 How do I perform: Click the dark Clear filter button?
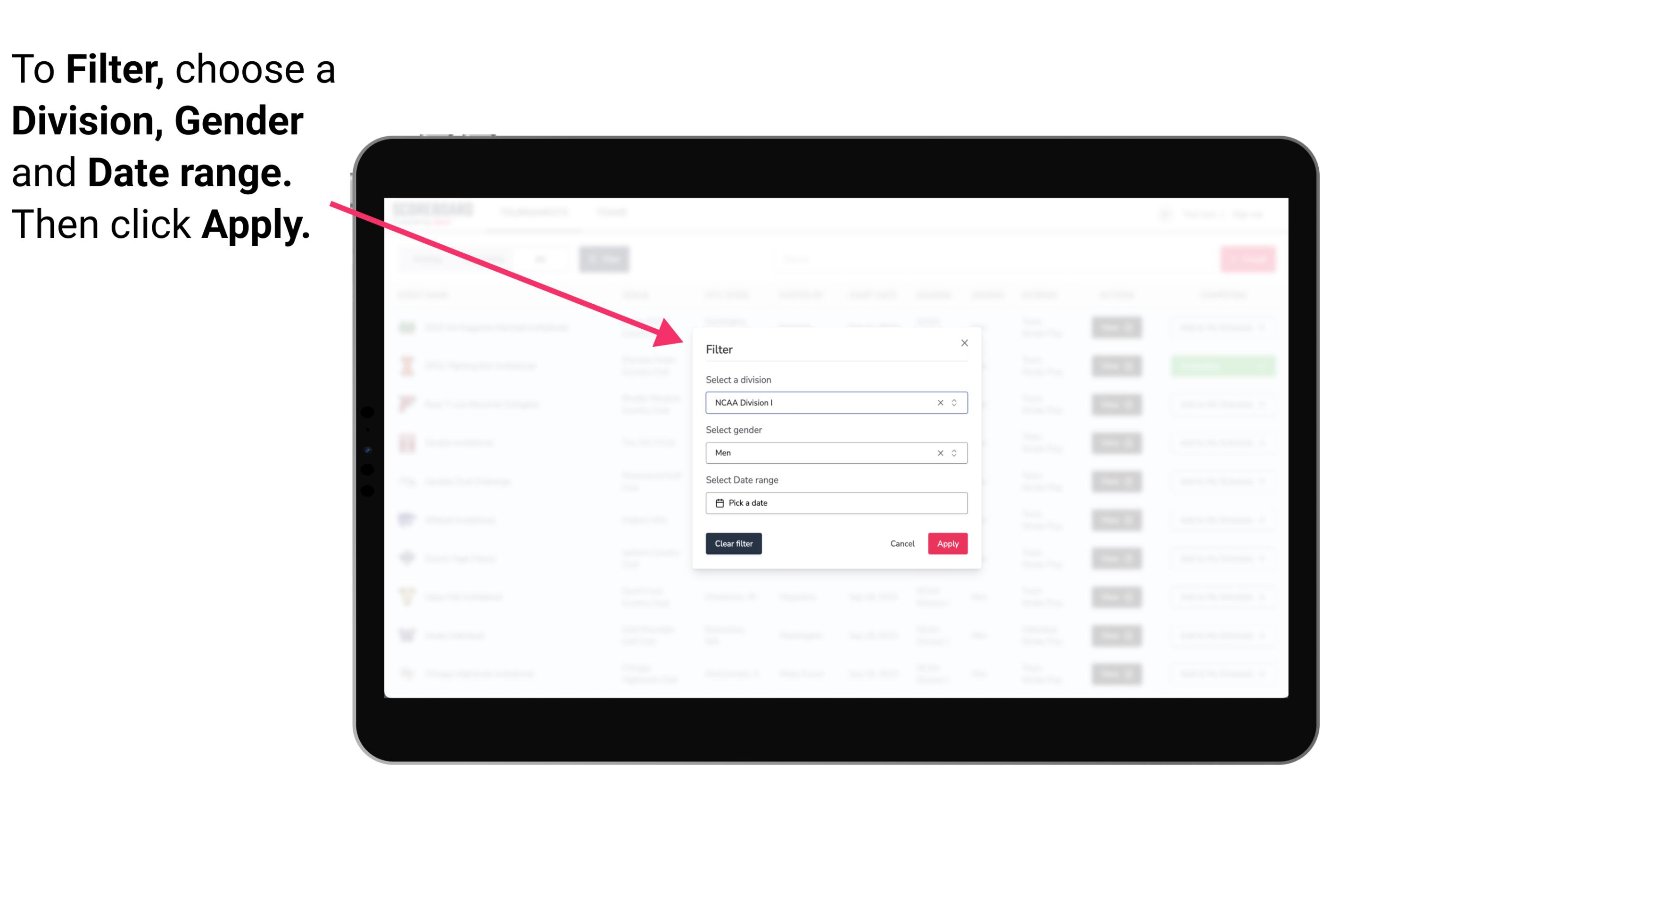click(x=733, y=544)
